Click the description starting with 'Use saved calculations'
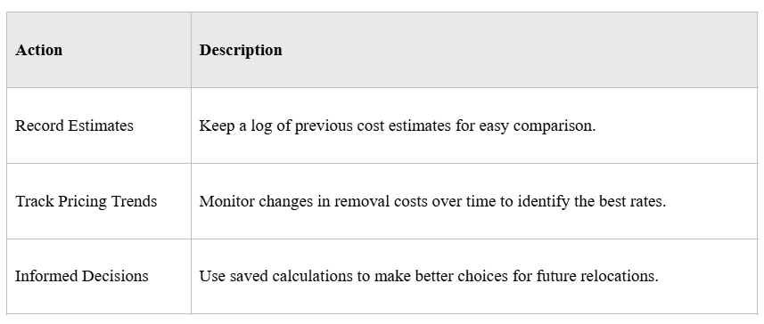This screenshot has height=324, width=764. [x=429, y=276]
